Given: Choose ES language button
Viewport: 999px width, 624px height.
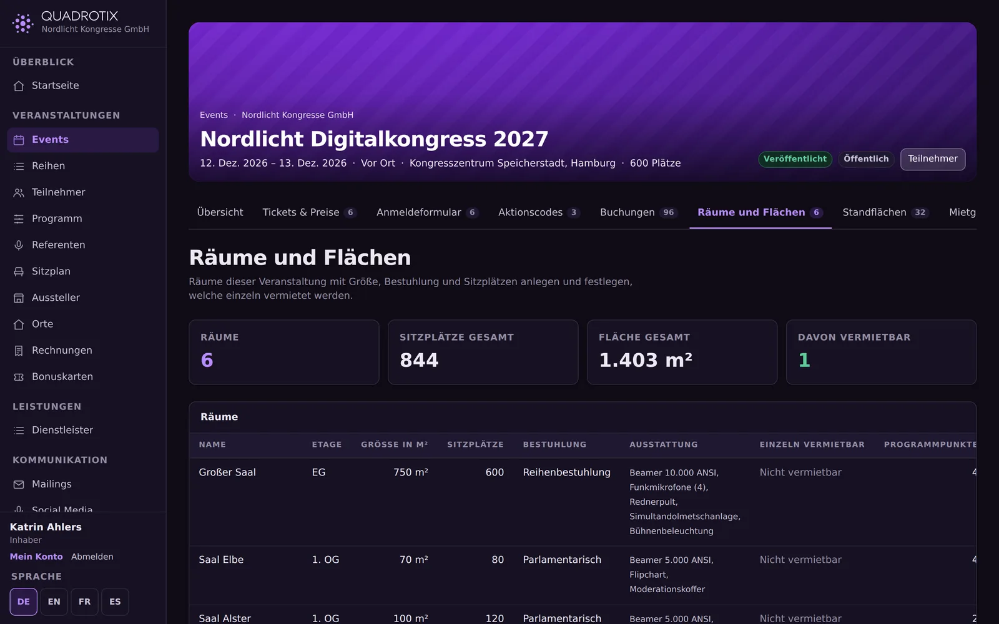Looking at the screenshot, I should [x=116, y=602].
